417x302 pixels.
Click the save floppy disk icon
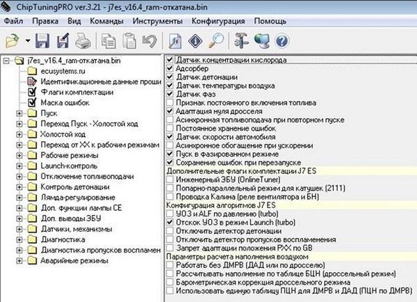[42, 39]
